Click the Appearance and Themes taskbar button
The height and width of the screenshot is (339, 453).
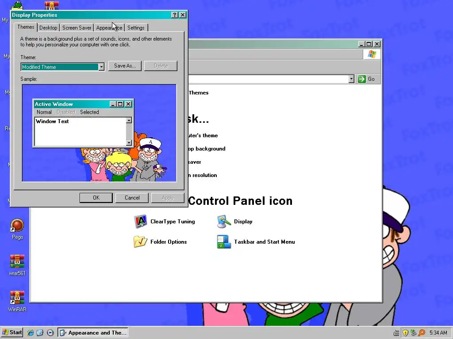(93, 333)
